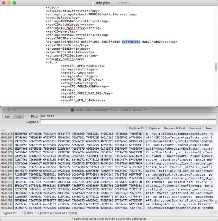Click the IOPCIDevice string line

coord(72,56)
